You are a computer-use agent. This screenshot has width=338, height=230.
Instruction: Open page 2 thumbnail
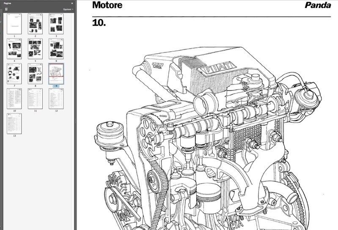click(x=35, y=24)
